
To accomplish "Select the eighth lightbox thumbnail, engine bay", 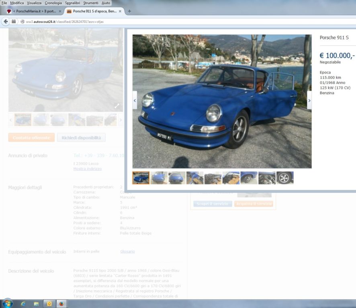I will pyautogui.click(x=267, y=178).
